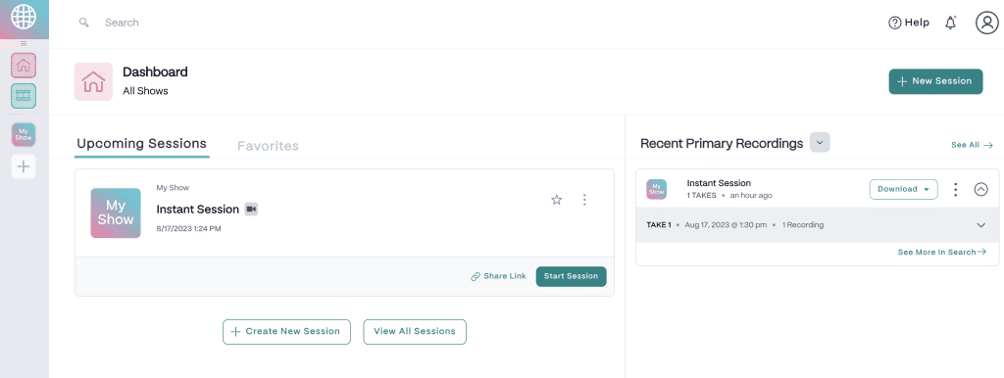Open the Help menu
The image size is (1004, 378).
tap(909, 23)
